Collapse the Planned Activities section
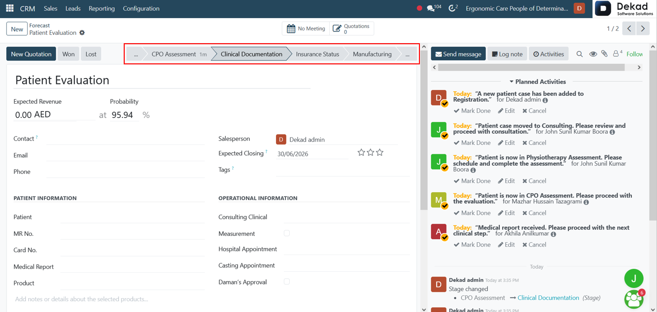The width and height of the screenshot is (657, 312). (x=537, y=82)
